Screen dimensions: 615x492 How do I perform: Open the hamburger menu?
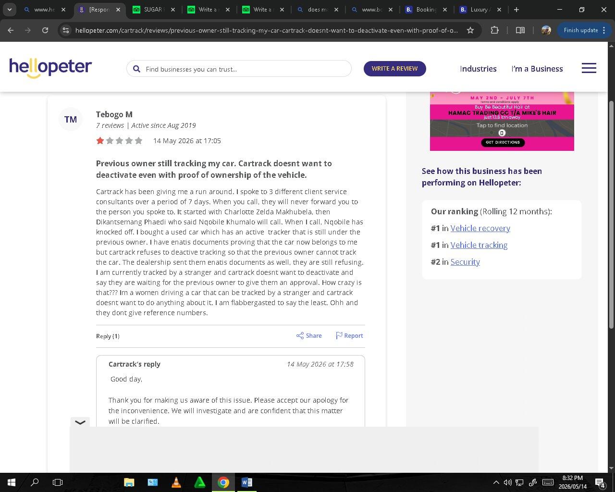[x=589, y=68]
